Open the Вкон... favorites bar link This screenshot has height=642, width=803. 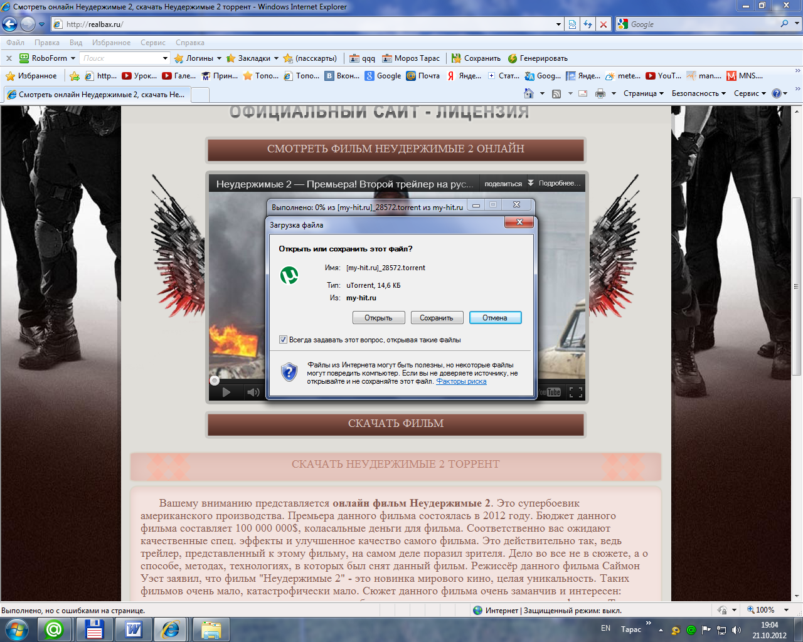point(342,76)
